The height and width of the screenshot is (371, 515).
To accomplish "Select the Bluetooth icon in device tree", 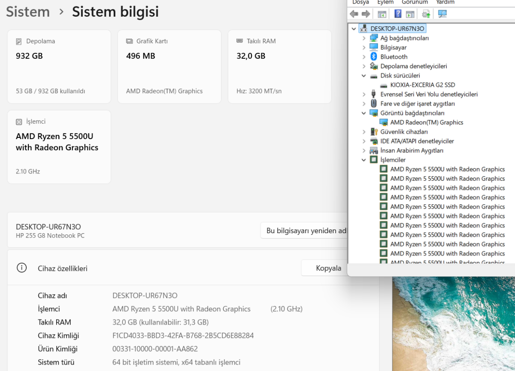I will (373, 57).
